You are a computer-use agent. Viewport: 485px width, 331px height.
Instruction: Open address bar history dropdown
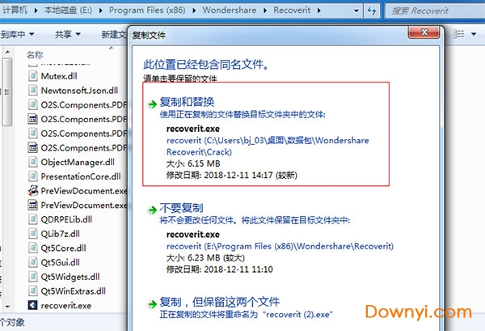pyautogui.click(x=356, y=11)
